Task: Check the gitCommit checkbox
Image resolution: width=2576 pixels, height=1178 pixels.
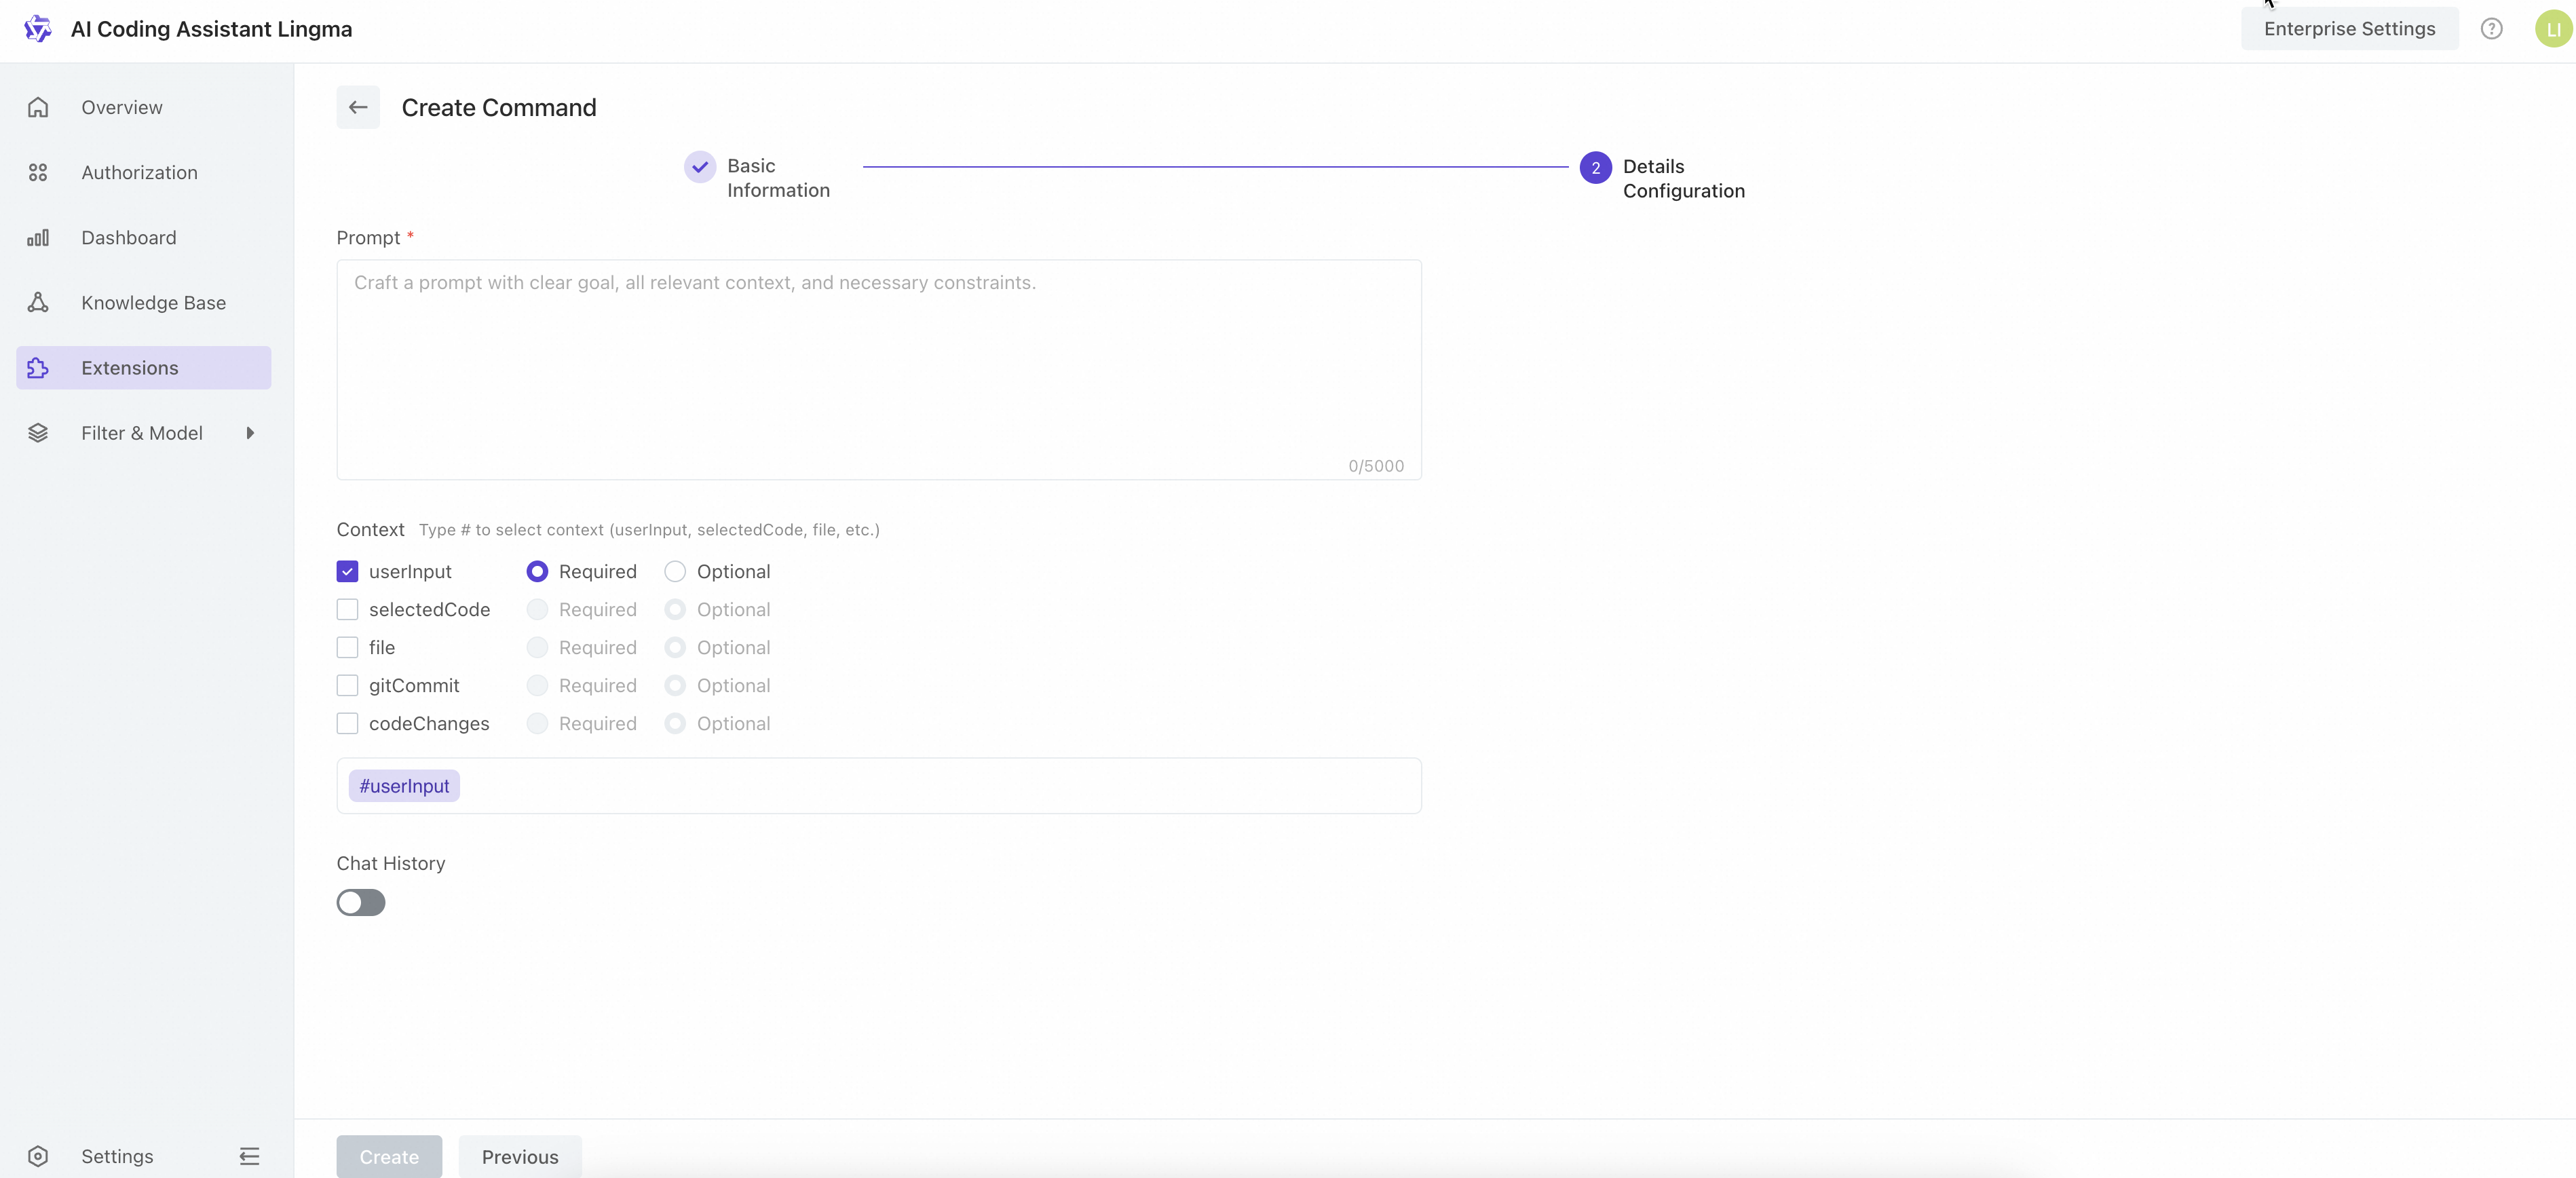Action: 347,685
